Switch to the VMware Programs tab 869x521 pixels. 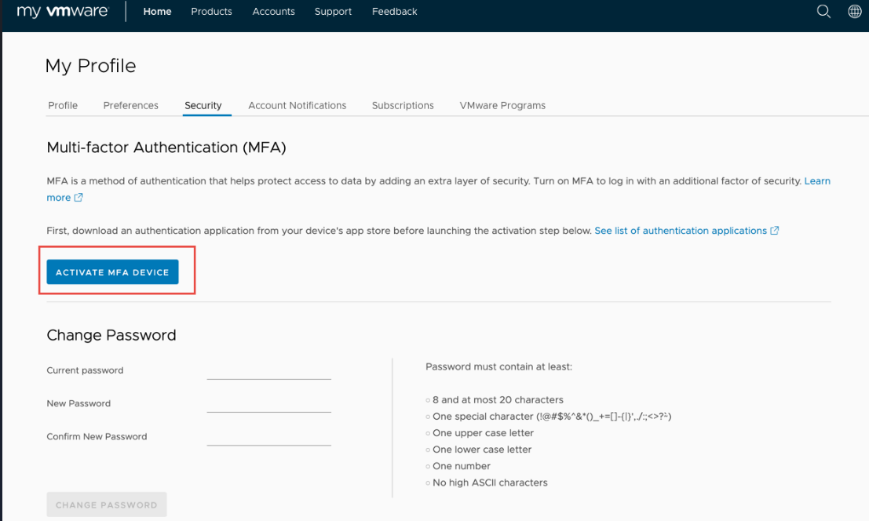pos(502,105)
